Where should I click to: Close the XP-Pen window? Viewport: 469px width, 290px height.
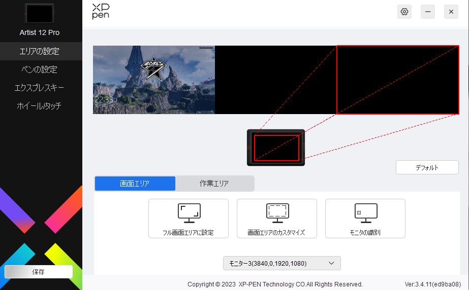click(x=451, y=12)
